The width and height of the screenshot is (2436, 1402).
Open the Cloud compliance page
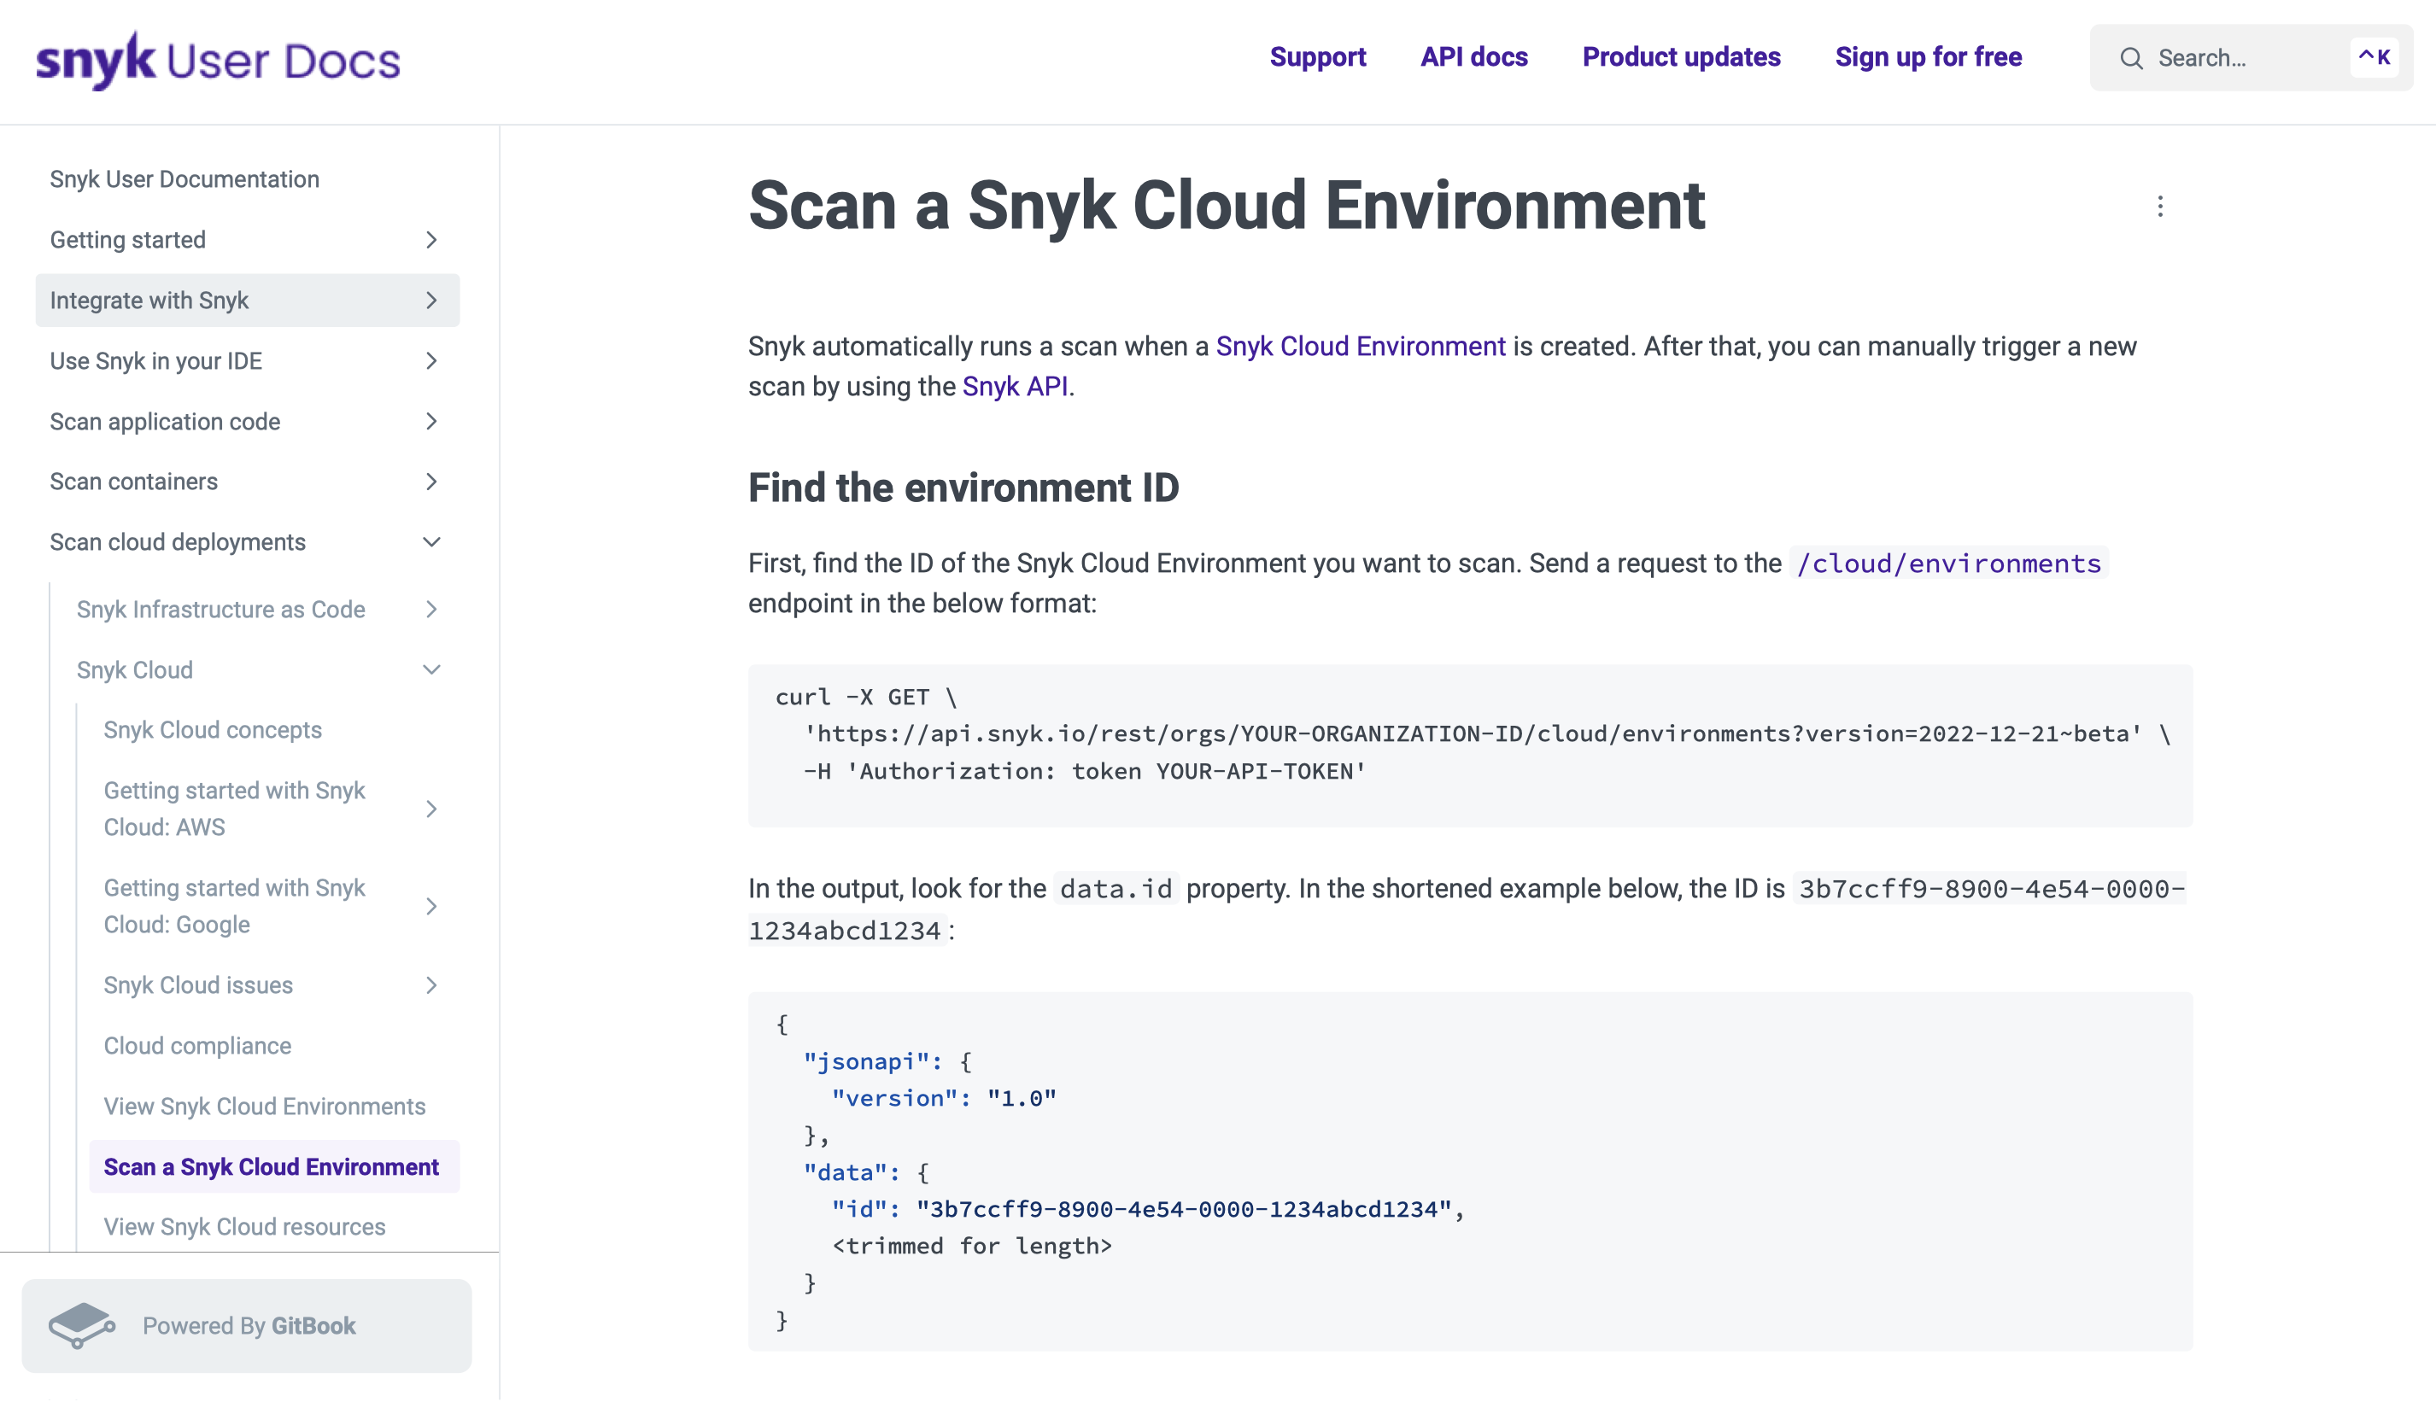[x=197, y=1046]
